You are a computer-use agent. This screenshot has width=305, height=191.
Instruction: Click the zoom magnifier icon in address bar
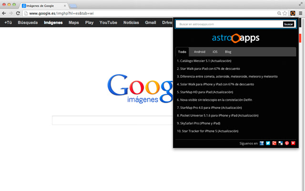279,13
